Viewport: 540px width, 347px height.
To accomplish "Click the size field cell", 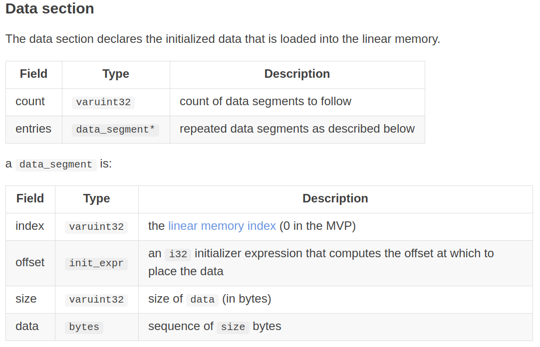I will click(26, 299).
